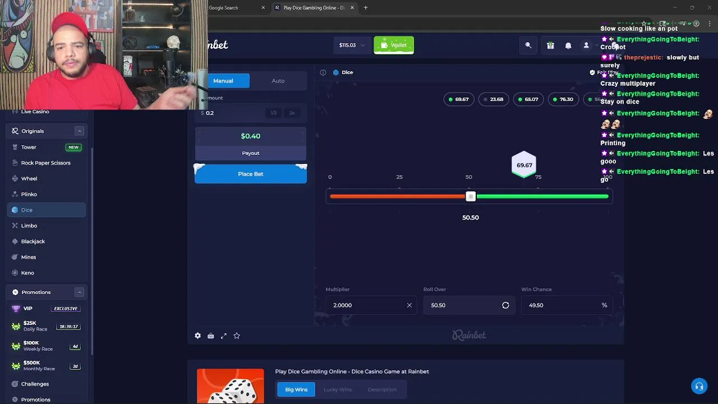Open past result 76.30 pill
718x404 pixels.
pyautogui.click(x=563, y=99)
